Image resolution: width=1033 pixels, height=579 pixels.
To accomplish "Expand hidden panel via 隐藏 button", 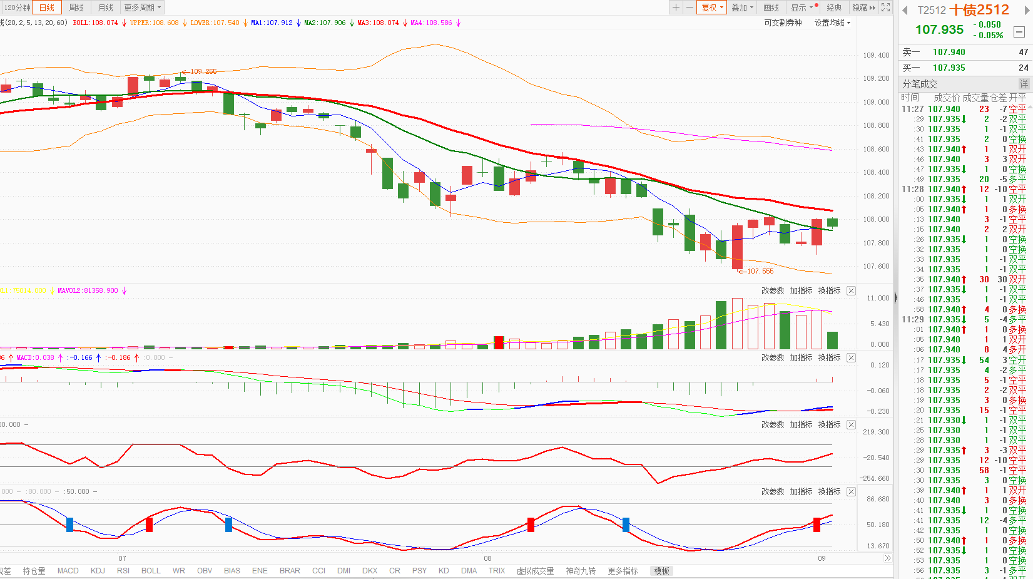I will (863, 8).
